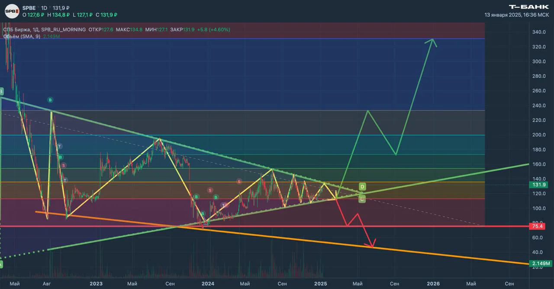Click the topmost B trade marker above the 2022 spike

click(x=50, y=100)
